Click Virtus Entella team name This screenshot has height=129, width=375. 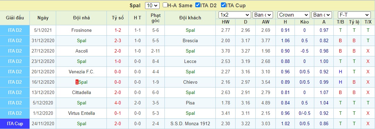pos(82,113)
